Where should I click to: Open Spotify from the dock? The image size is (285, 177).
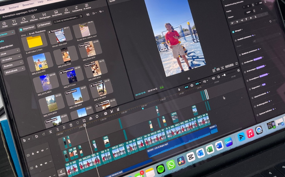coord(160,168)
